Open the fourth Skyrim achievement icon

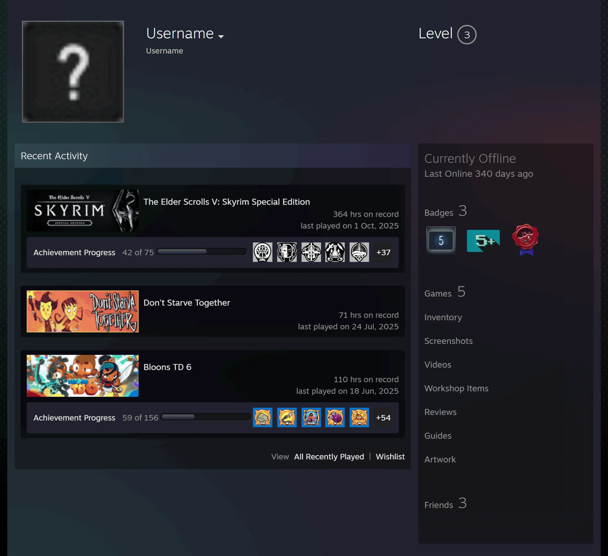[335, 252]
